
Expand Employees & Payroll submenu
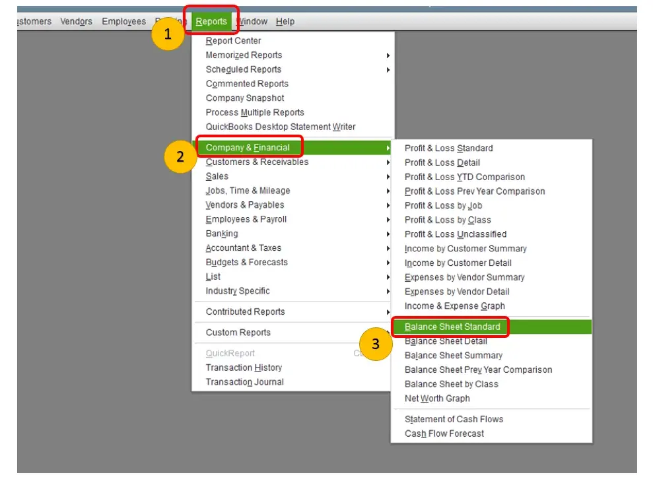point(292,219)
